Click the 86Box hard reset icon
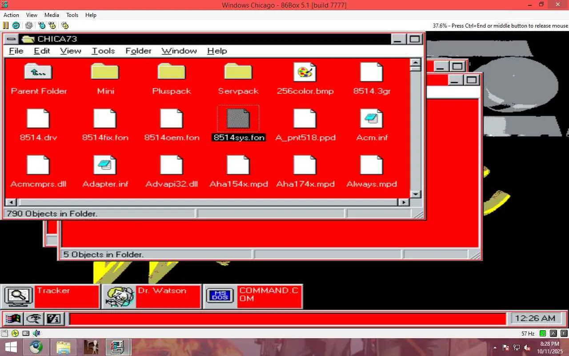Screen dimensions: 569x356 (16, 25)
